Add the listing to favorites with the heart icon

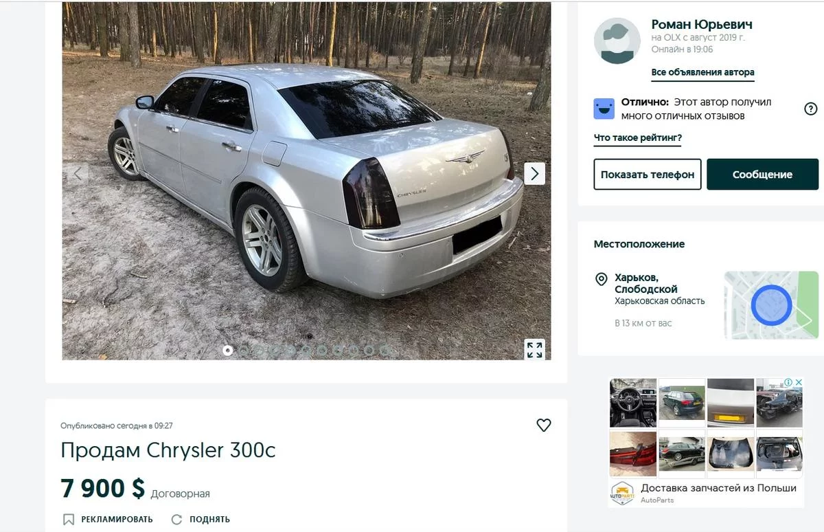(x=544, y=425)
